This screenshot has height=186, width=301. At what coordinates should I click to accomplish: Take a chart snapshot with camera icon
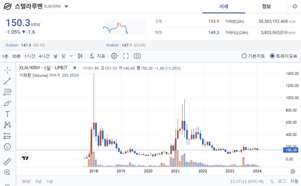[x=137, y=56]
